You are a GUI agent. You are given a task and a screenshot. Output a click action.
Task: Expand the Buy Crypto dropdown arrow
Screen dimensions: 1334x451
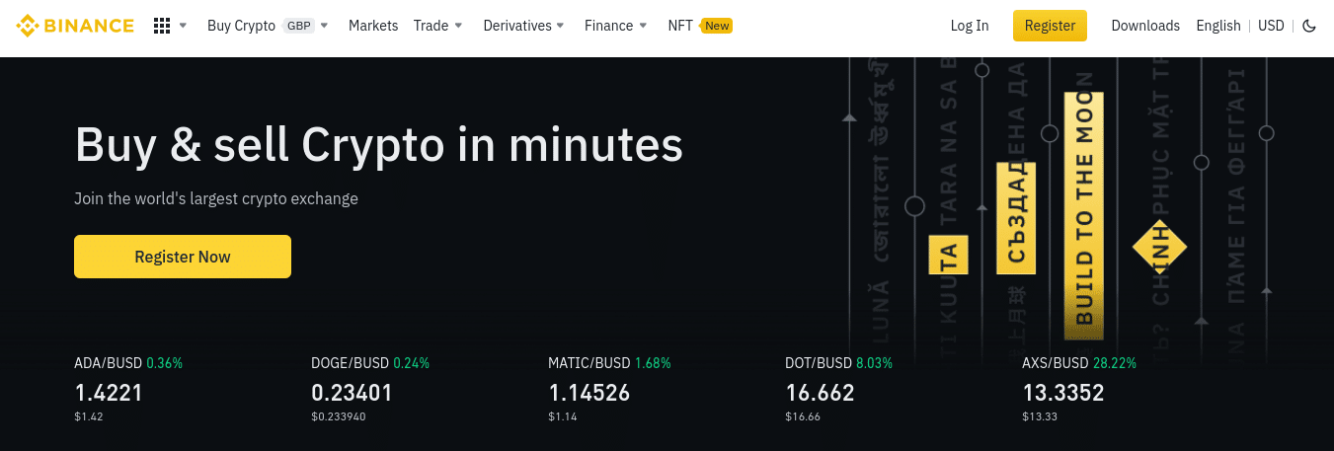tap(325, 26)
